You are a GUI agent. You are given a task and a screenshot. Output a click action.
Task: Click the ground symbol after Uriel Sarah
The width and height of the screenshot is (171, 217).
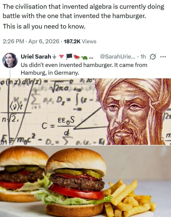click(x=54, y=57)
